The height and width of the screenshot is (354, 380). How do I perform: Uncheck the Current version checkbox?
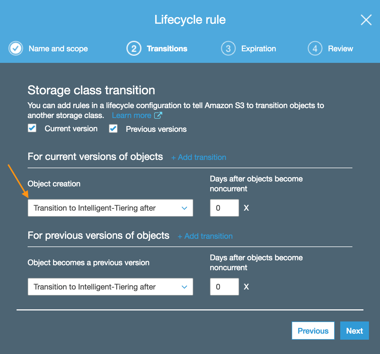click(32, 128)
